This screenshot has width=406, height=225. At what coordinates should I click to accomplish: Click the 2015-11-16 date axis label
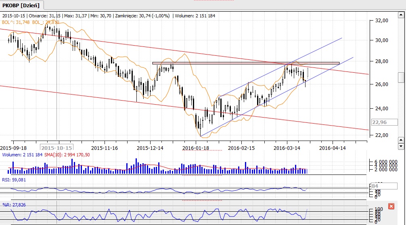tap(105, 148)
